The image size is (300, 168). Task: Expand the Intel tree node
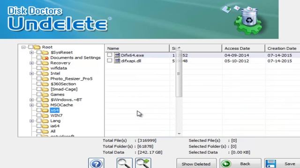point(31,74)
